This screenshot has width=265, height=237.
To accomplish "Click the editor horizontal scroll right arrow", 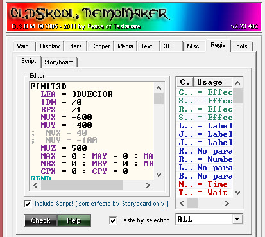I will point(148,185).
